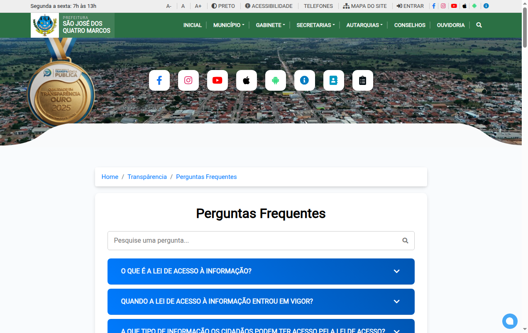Open the large Apple tile on banner
The width and height of the screenshot is (528, 333).
247,80
